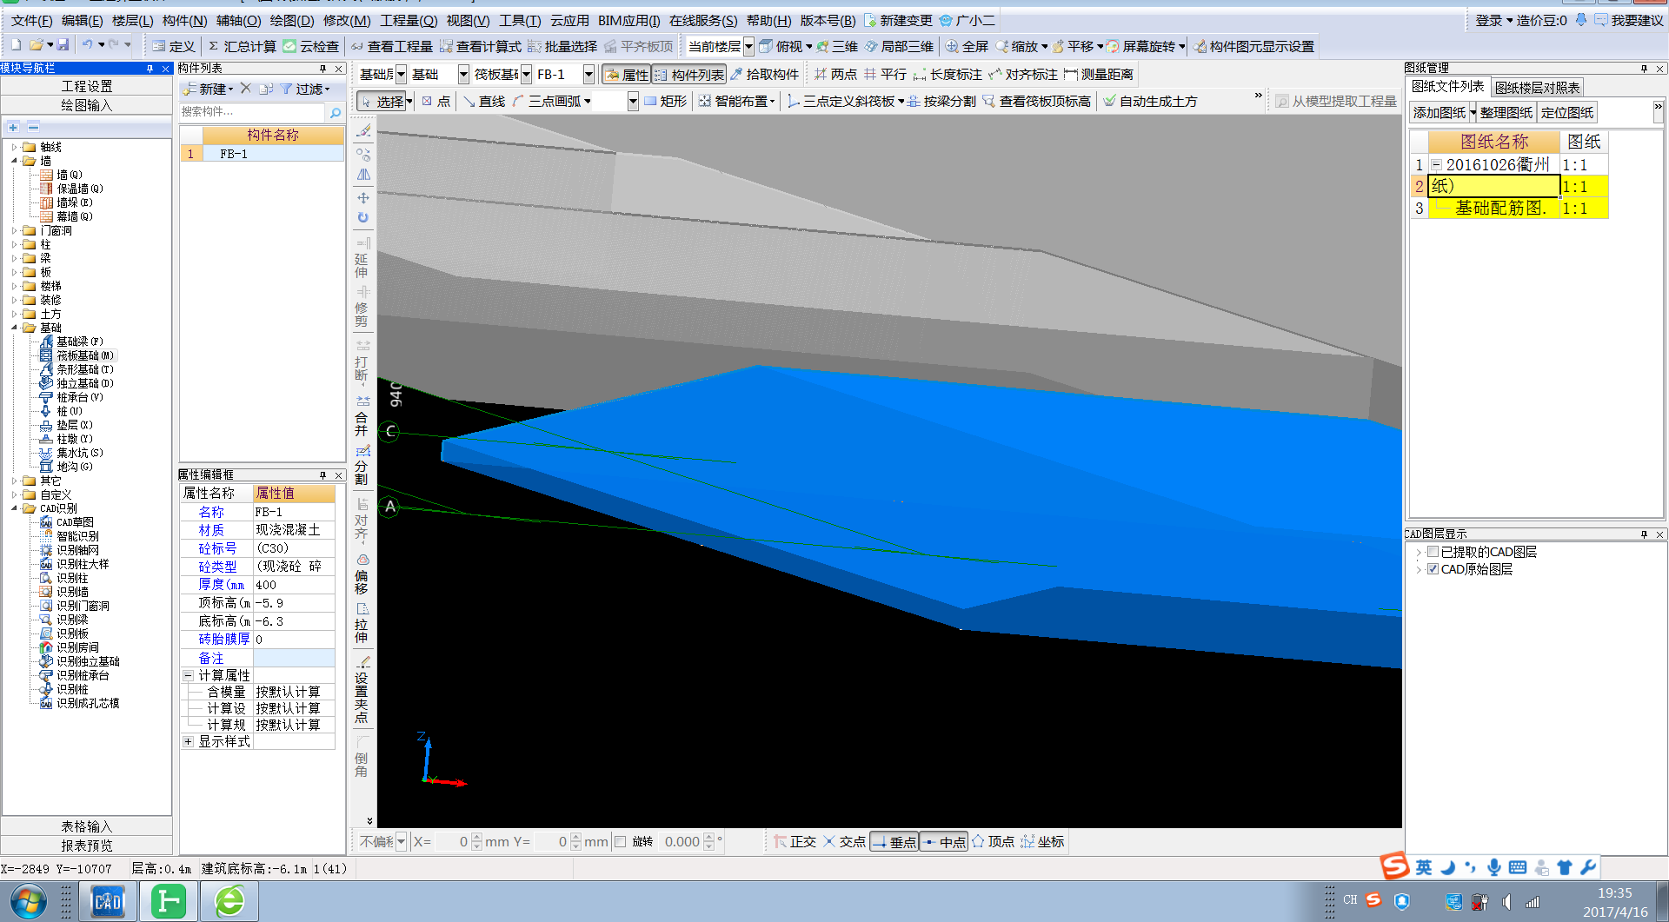The height and width of the screenshot is (922, 1669).
Task: Open the 工程量(Q) menu
Action: click(409, 20)
